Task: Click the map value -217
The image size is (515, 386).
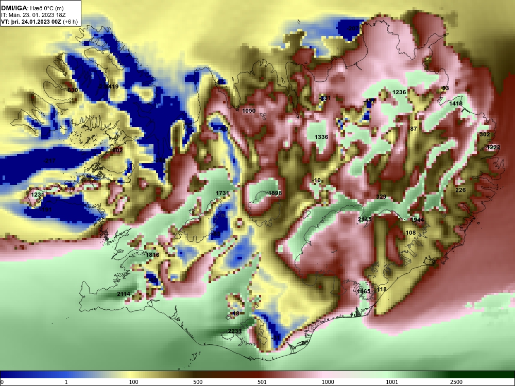Action: 49,161
